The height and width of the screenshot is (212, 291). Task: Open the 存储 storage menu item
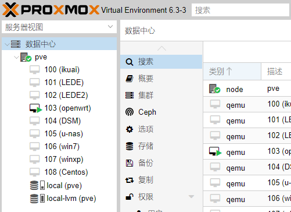(x=161, y=146)
